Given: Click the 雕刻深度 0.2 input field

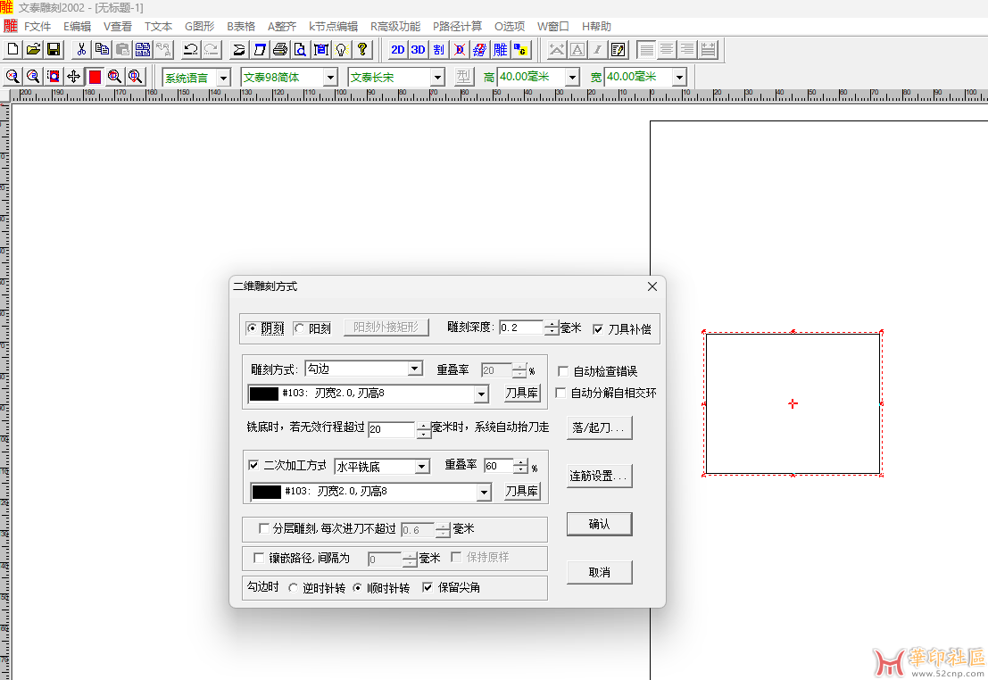Looking at the screenshot, I should click(x=521, y=328).
